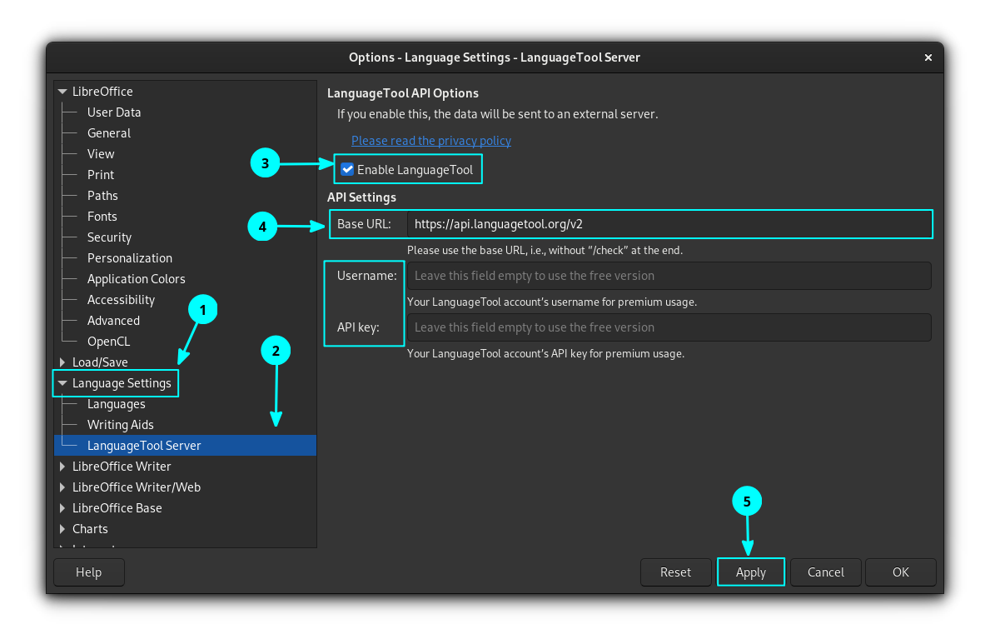Collapse the Language Settings node arrow
This screenshot has width=990, height=644.
click(x=62, y=383)
